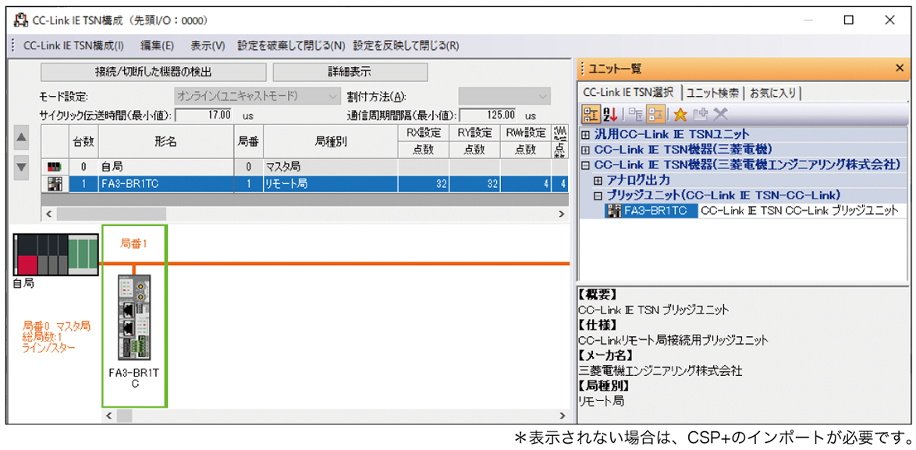
Task: Expand the アナログ出力 tree node
Action: [x=598, y=180]
